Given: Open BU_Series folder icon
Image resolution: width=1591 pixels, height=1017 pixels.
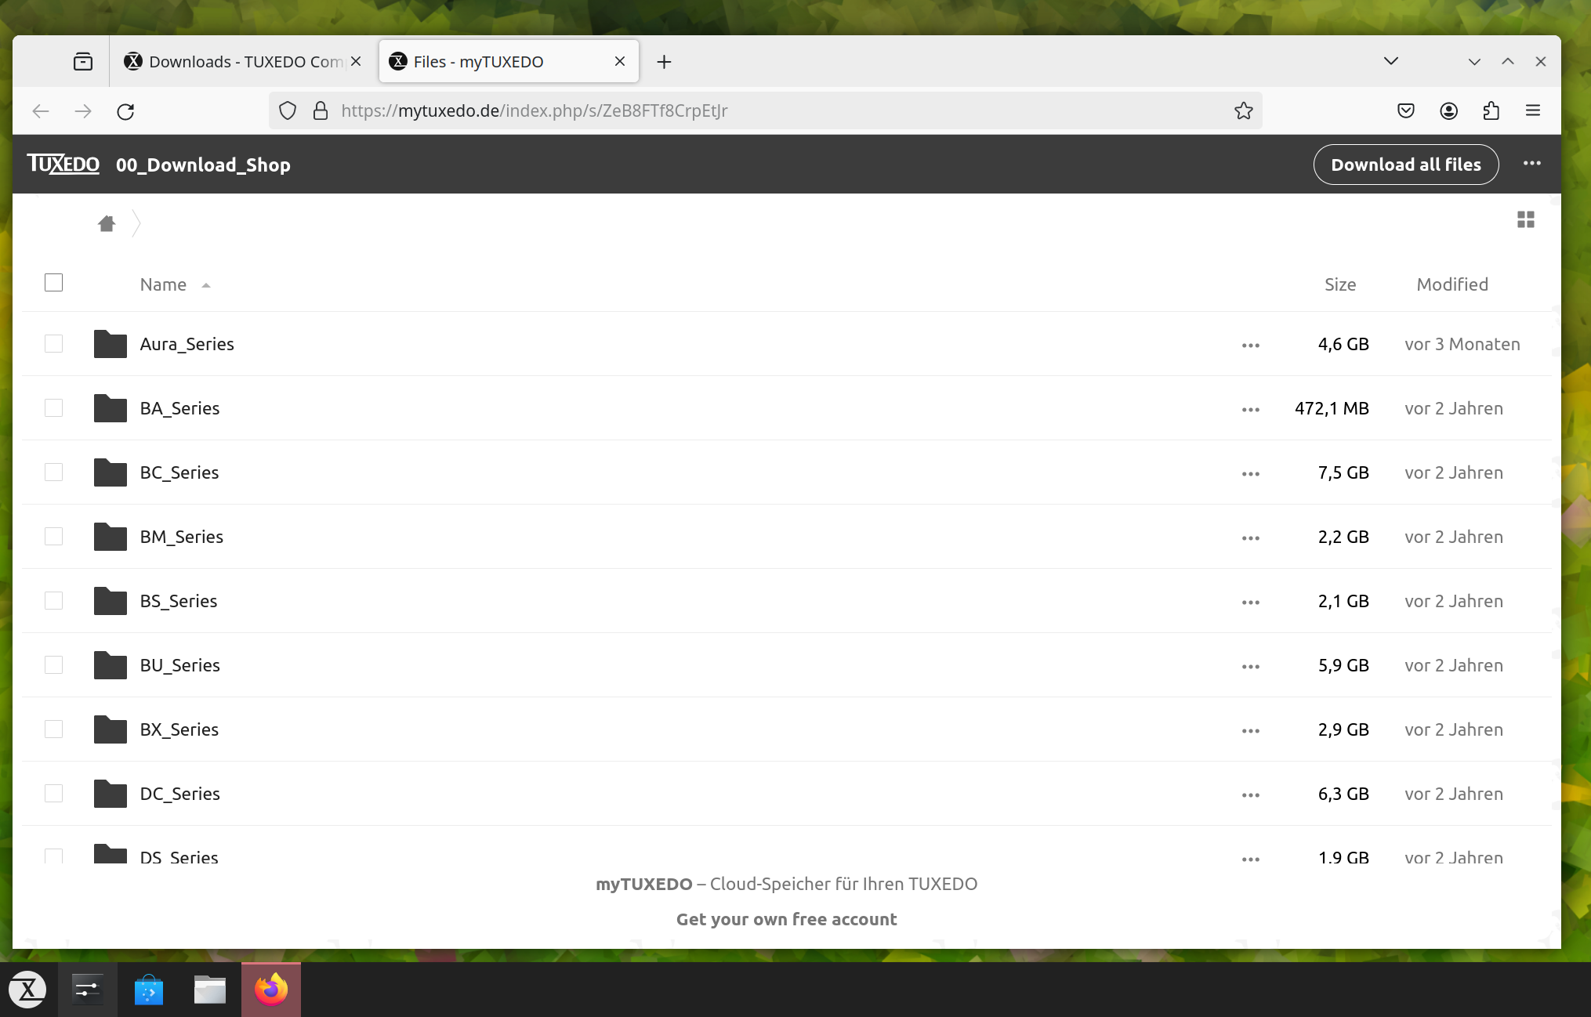Looking at the screenshot, I should pos(111,665).
